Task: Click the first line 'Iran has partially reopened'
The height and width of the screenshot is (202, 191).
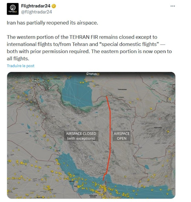Action: [x=52, y=23]
